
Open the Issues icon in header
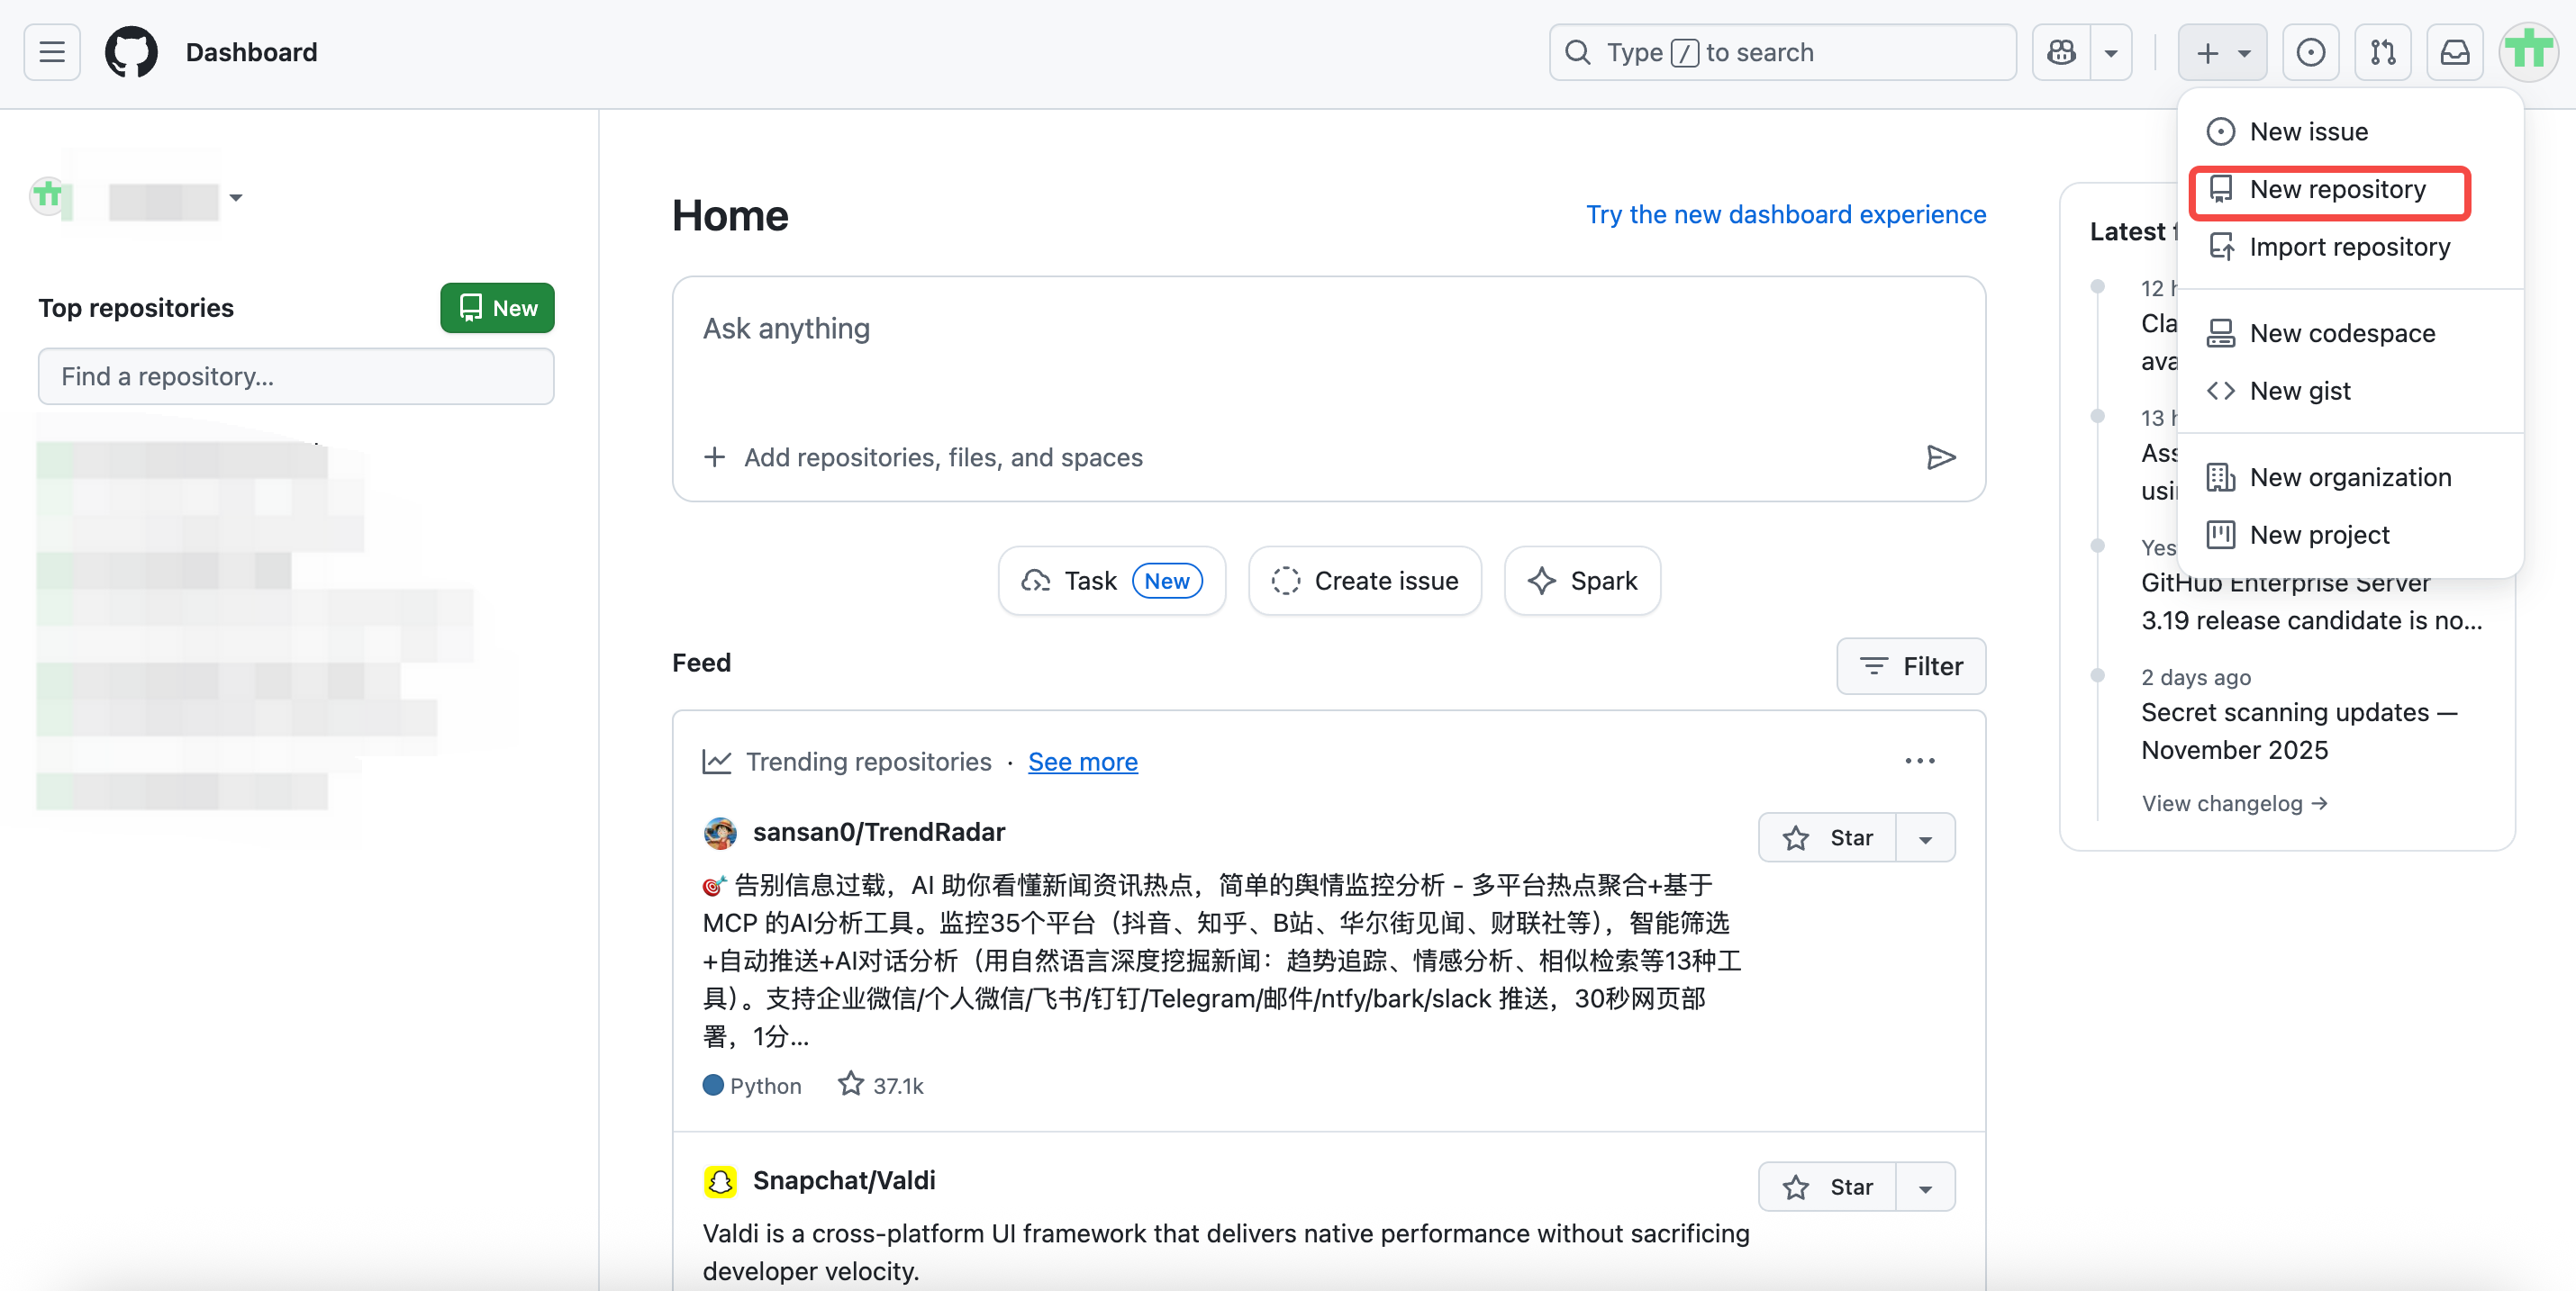coord(2310,52)
